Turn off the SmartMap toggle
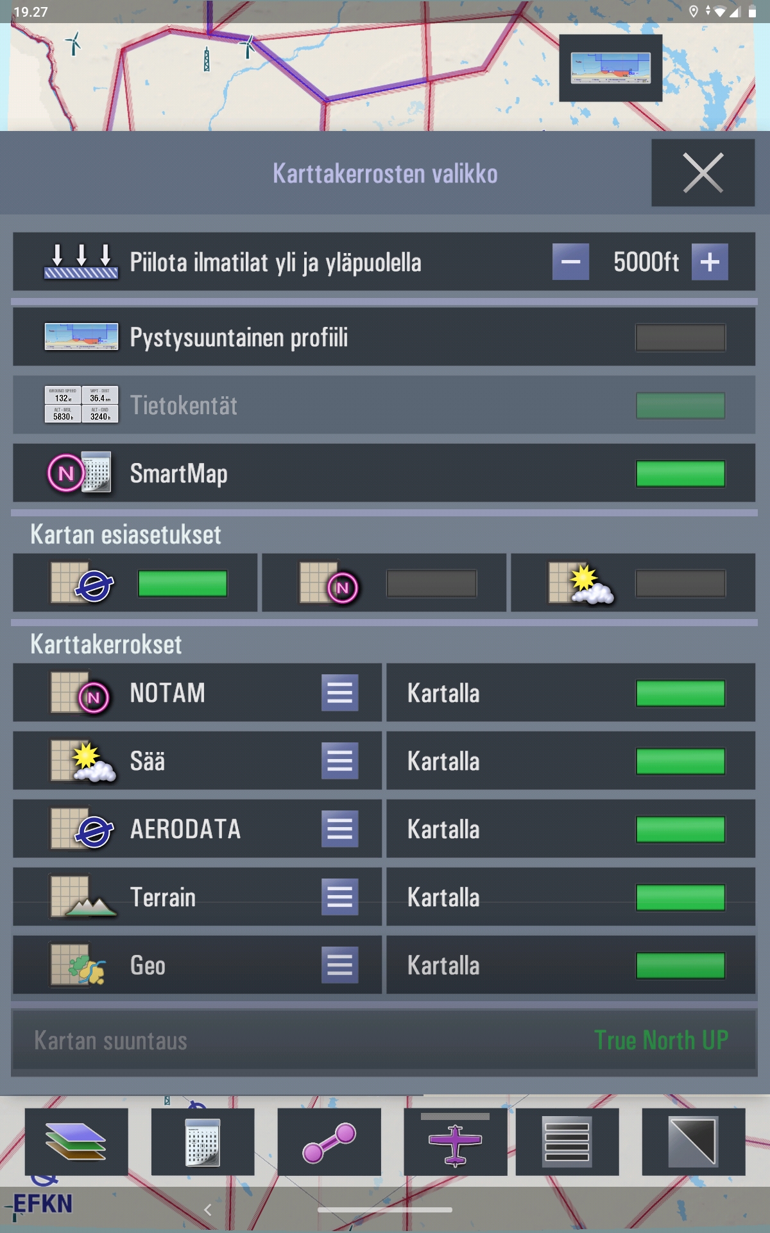This screenshot has width=770, height=1233. tap(680, 474)
